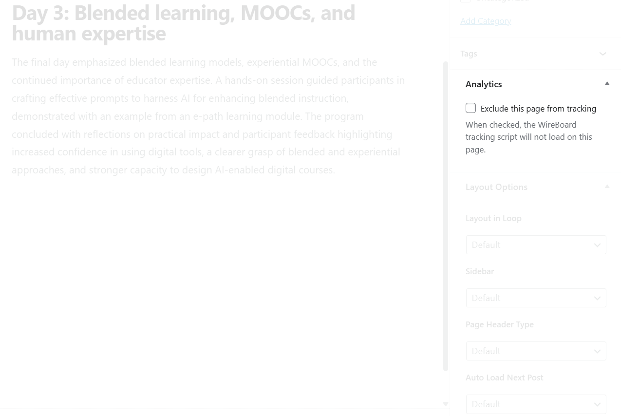Open the Page Header Type dropdown
This screenshot has width=621, height=416.
click(x=536, y=351)
